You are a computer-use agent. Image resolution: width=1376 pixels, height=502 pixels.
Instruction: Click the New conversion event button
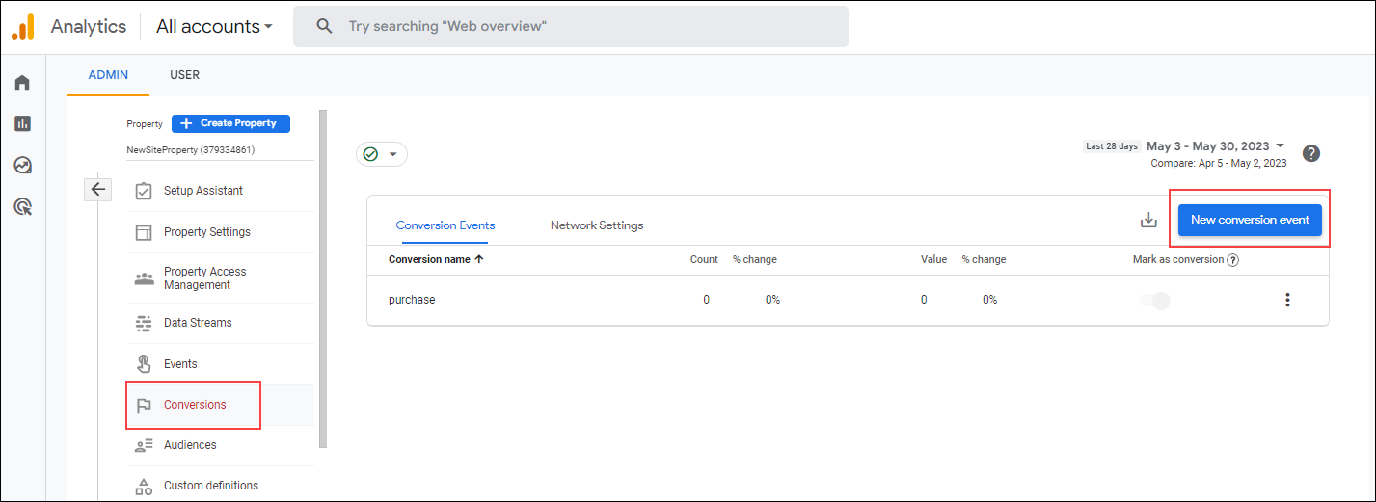(1250, 220)
